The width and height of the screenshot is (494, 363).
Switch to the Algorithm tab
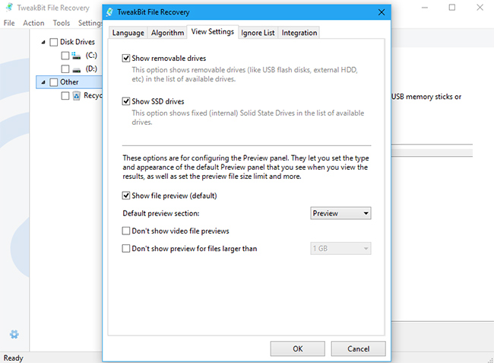(167, 33)
